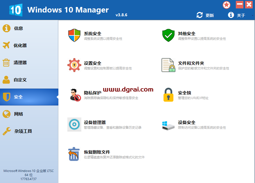Minimize the Windows 10 Manager window
255x183 pixels.
coord(240,5)
